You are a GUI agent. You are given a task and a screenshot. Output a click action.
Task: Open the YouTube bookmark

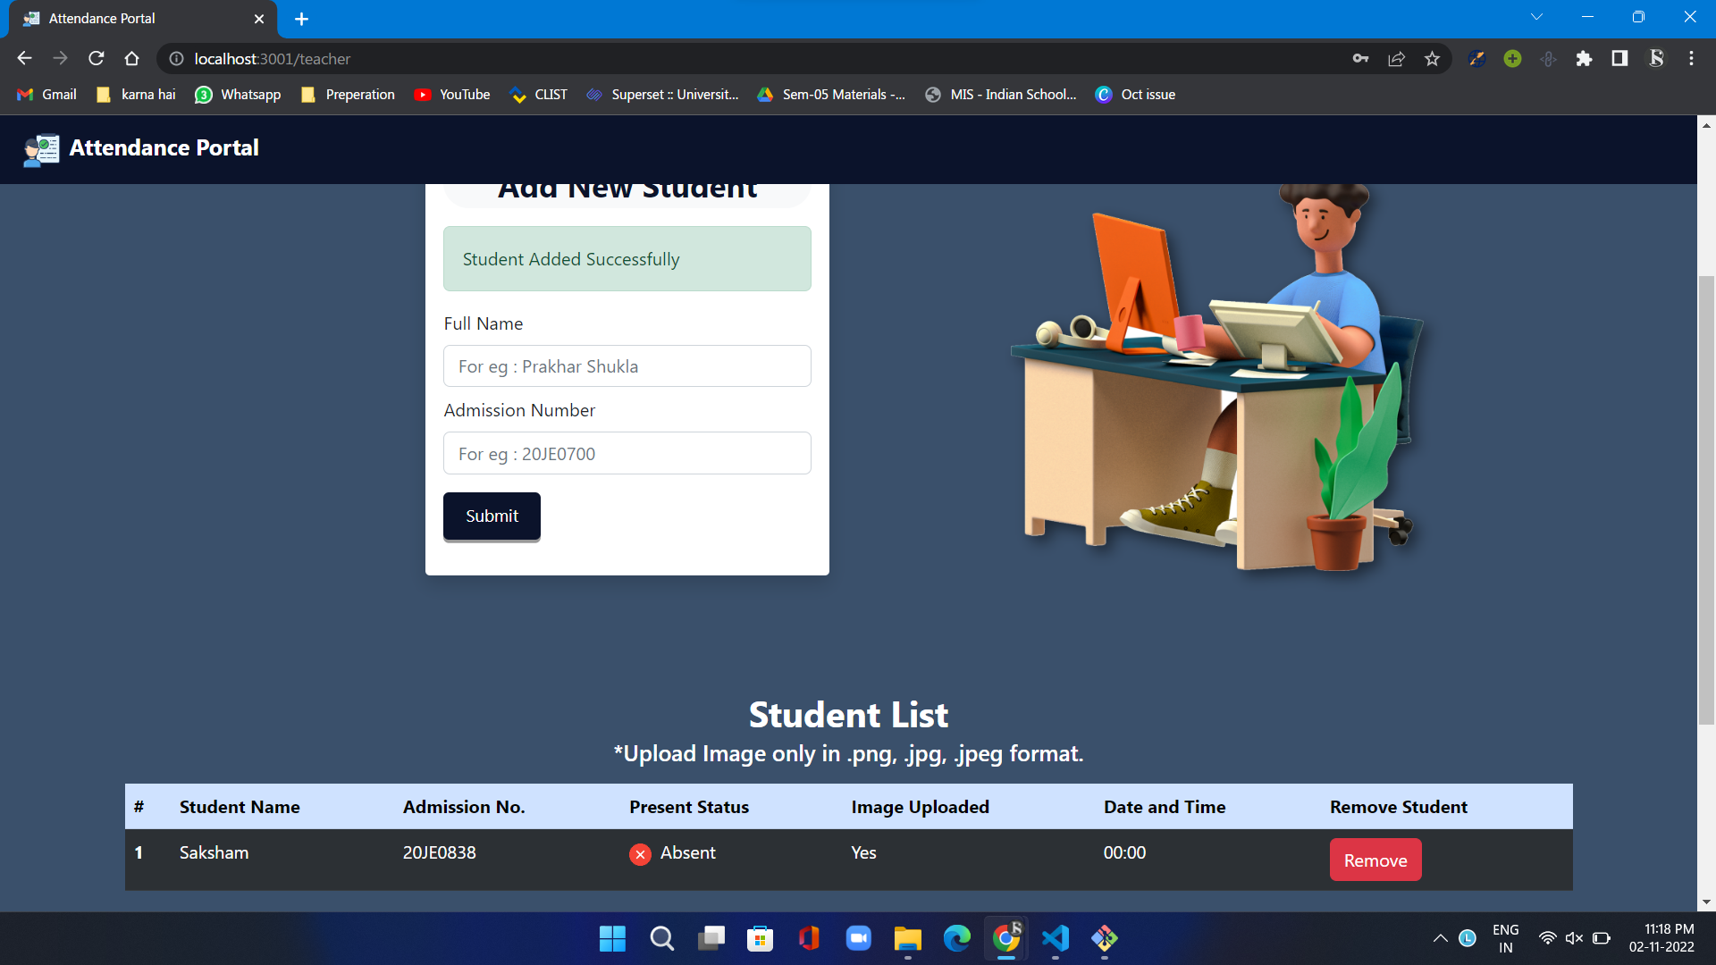coord(452,95)
